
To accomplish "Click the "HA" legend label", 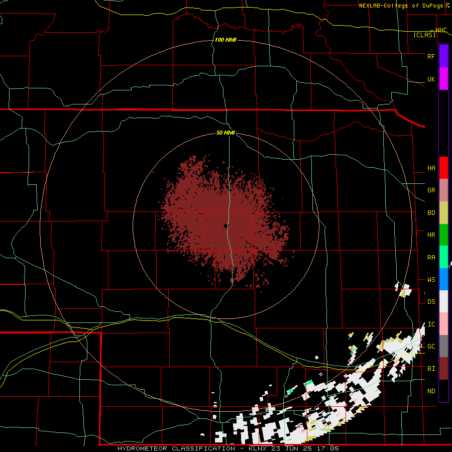I will click(x=431, y=168).
